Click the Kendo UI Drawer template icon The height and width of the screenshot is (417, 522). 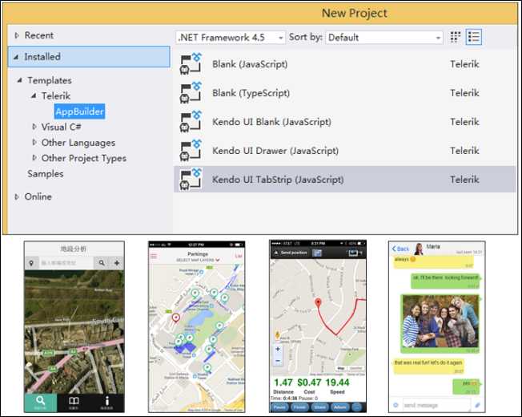click(x=191, y=150)
